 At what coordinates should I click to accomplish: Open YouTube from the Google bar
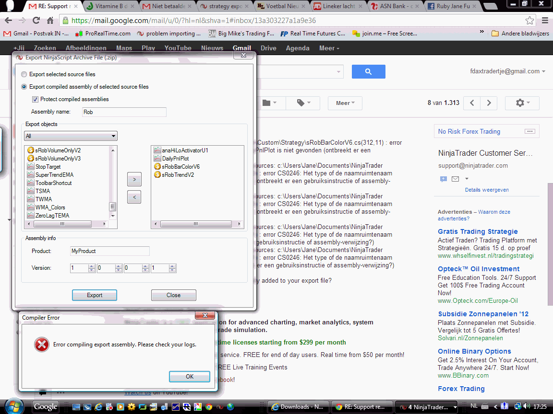tap(178, 48)
